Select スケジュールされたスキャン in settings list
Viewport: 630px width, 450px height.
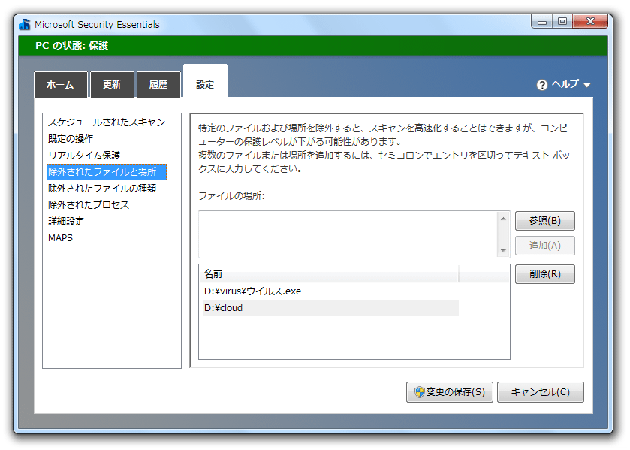coord(107,122)
